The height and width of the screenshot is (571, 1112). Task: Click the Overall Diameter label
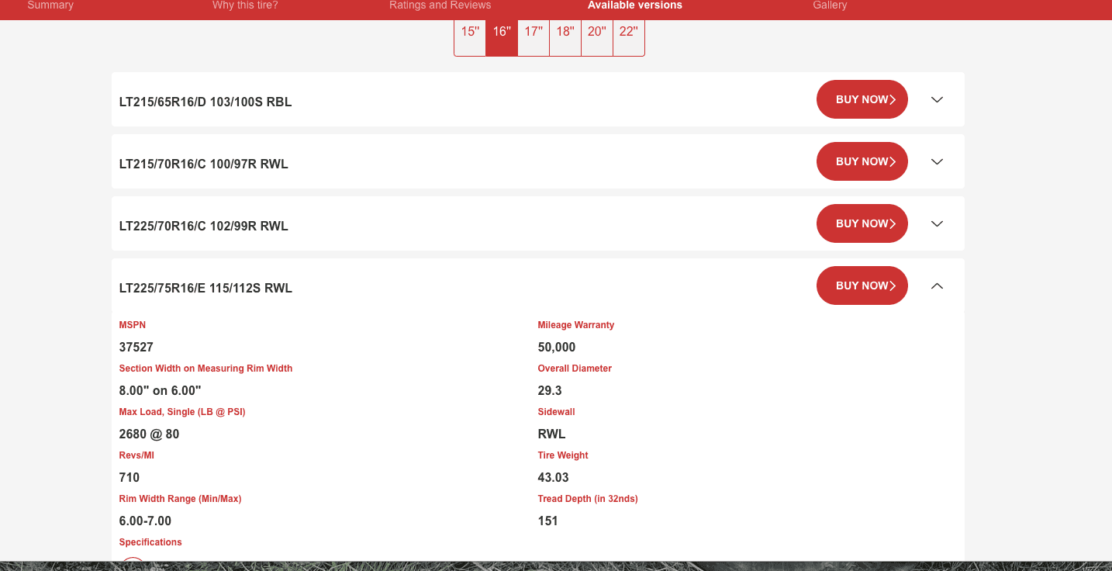pyautogui.click(x=575, y=369)
